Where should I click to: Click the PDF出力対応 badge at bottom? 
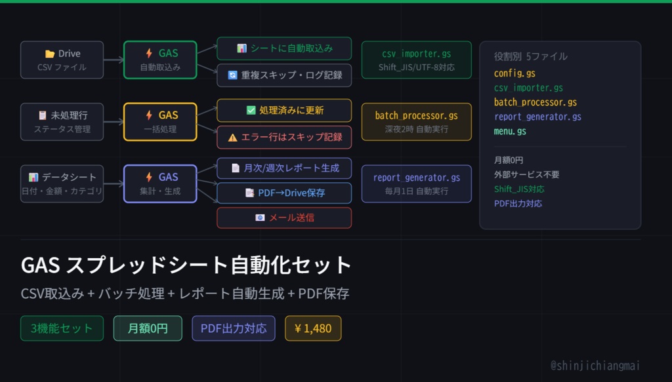[x=234, y=328]
